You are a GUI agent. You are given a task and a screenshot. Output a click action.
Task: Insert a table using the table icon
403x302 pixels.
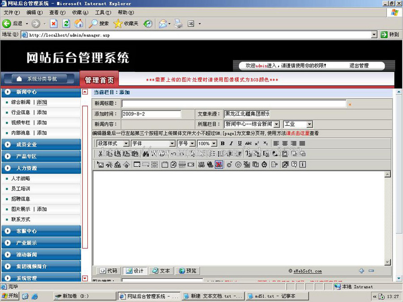137,164
